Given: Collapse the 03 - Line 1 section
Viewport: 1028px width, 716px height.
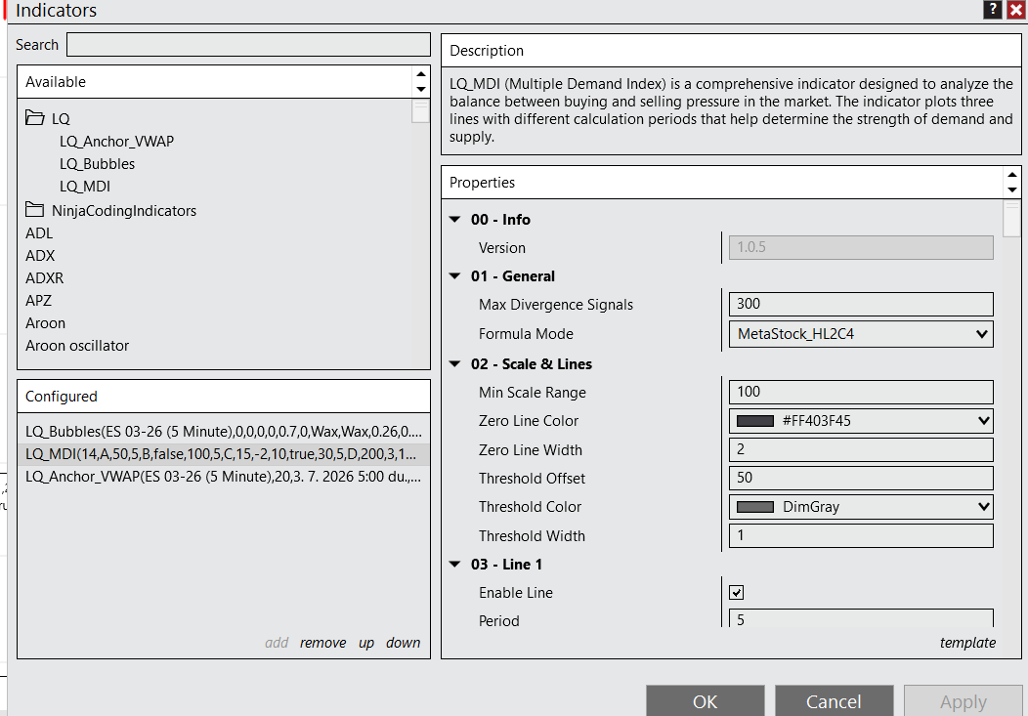Looking at the screenshot, I should (454, 565).
